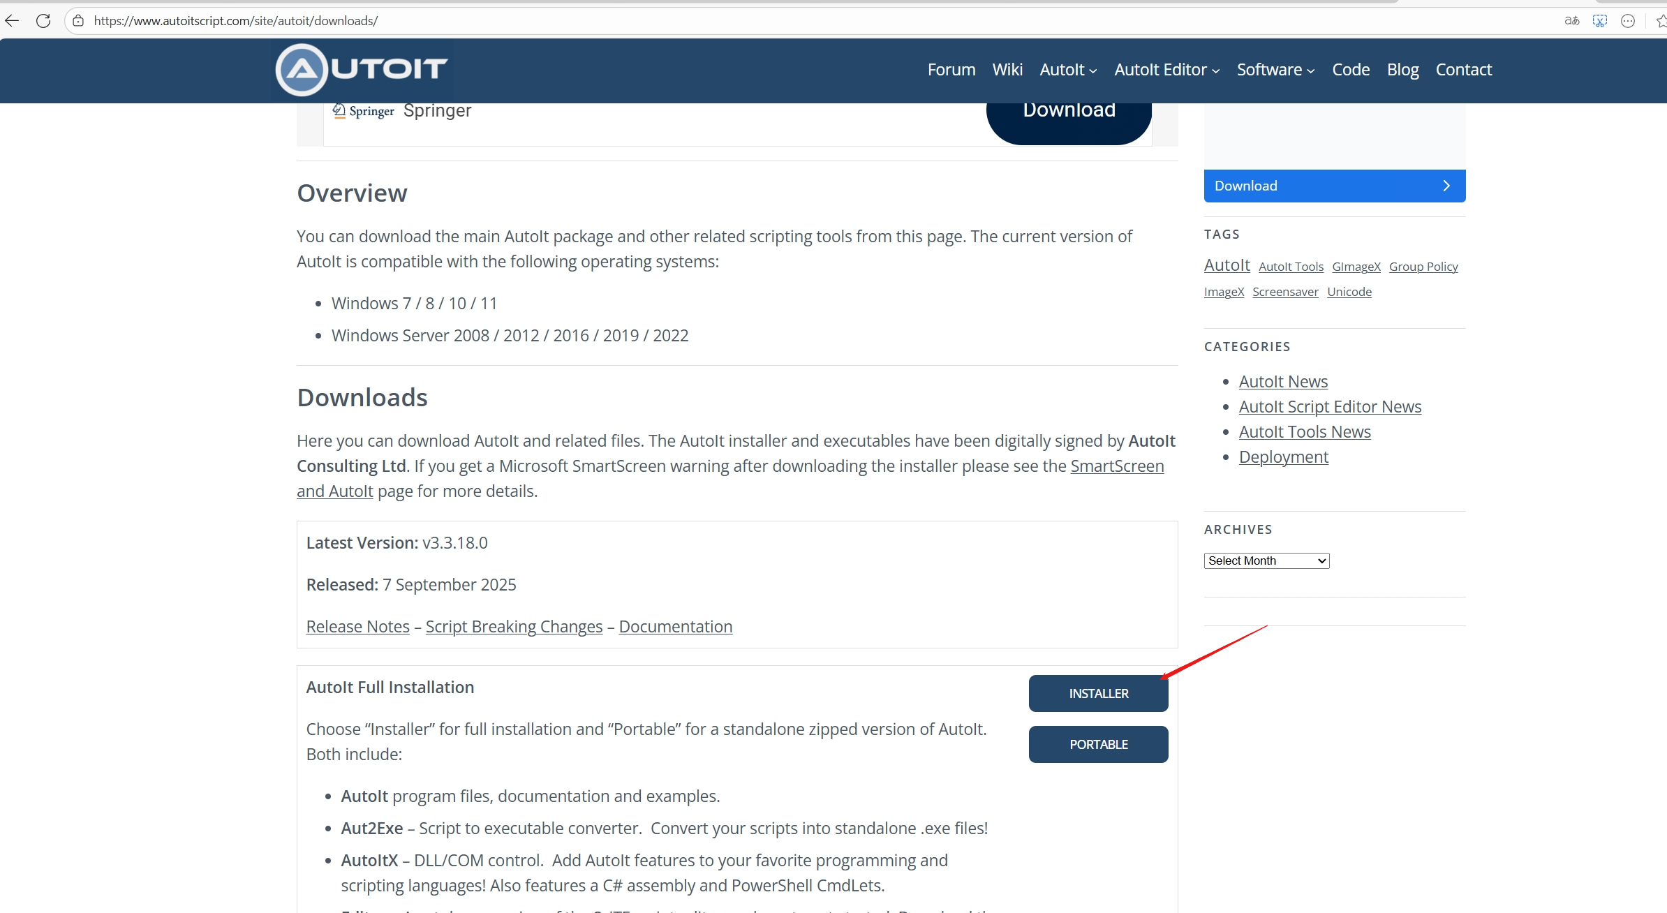Open the Forum menu item

point(951,69)
